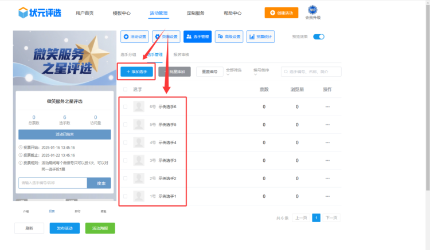Open 页面设置 with the gear icon
Viewport: 430px width, 250px height.
click(166, 37)
